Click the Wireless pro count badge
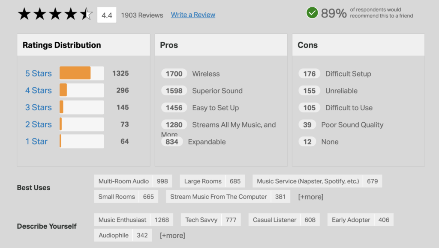 tap(174, 74)
